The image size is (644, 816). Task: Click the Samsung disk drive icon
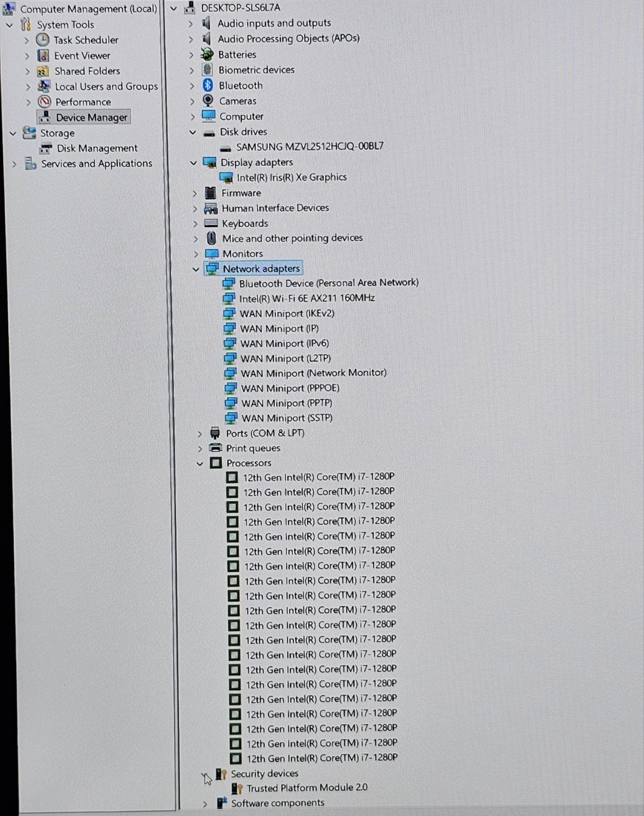pos(226,148)
